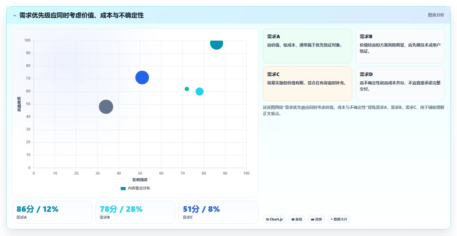The image size is (457, 236).
Task: Click the 51分 / 8% stat card
Action: (218, 212)
